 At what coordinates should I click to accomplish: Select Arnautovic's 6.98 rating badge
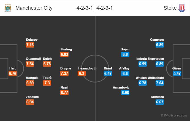125,93
